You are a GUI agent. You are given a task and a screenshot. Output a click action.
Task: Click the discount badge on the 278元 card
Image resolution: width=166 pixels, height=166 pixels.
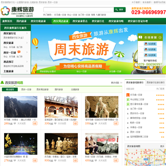35,160
